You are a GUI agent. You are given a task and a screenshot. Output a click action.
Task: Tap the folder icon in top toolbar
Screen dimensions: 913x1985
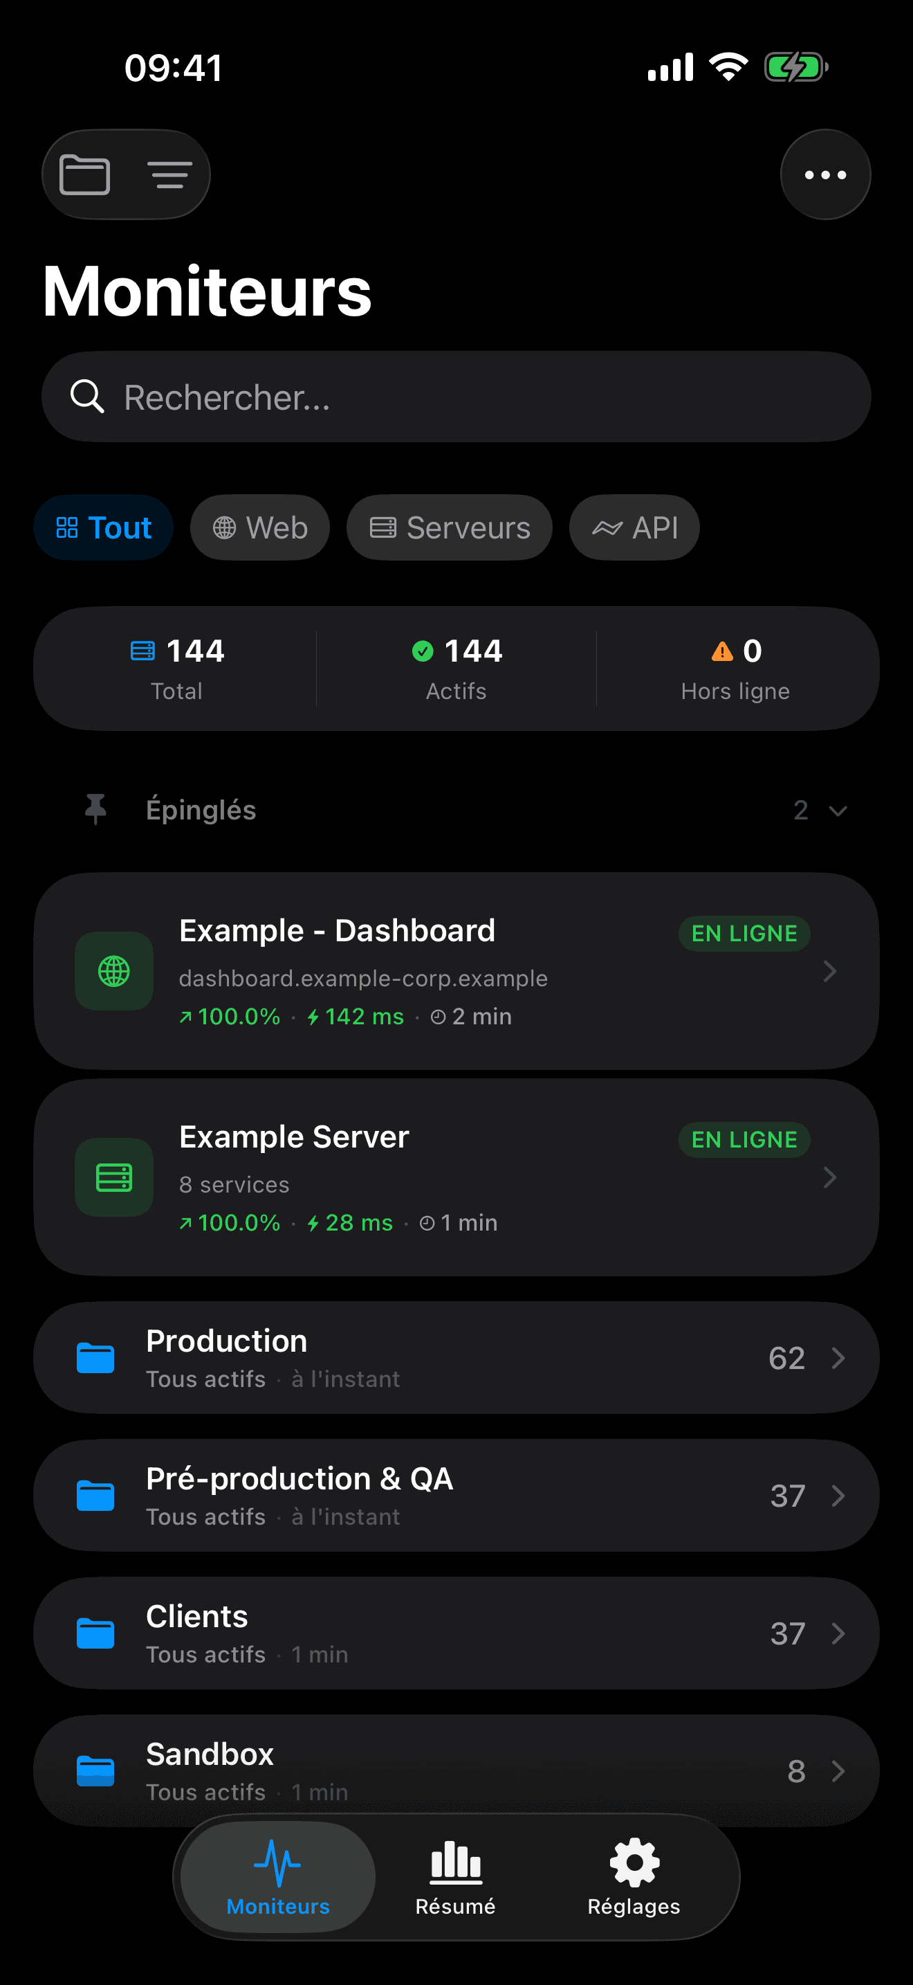pos(84,175)
